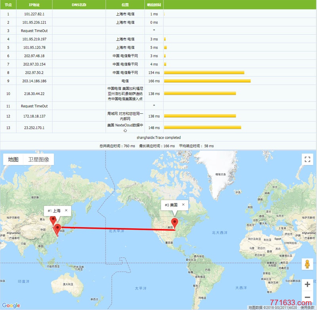Zoom out on the map
Viewport: 317px width, 310px height.
click(307, 297)
